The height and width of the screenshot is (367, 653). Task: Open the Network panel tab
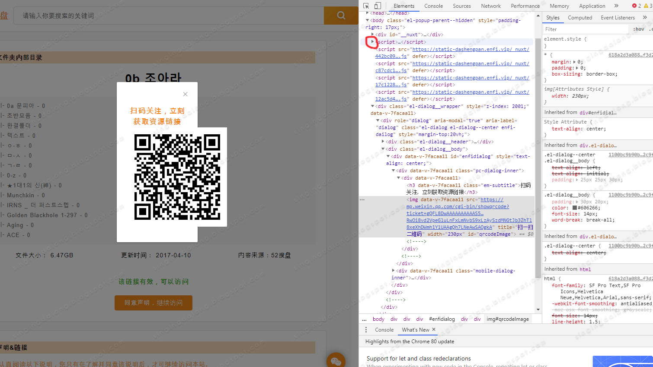pos(491,6)
